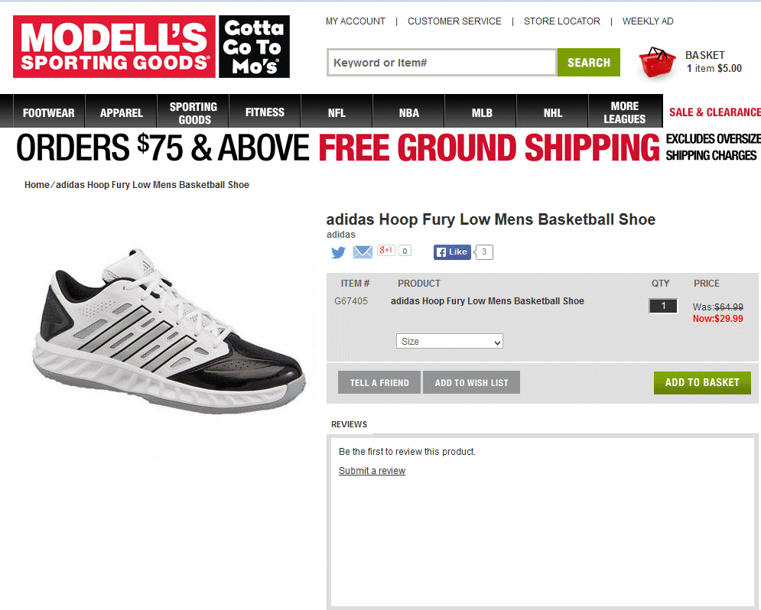Go to Modell's Sporting Goods logo
Screen dimensions: 761x610
pos(114,47)
